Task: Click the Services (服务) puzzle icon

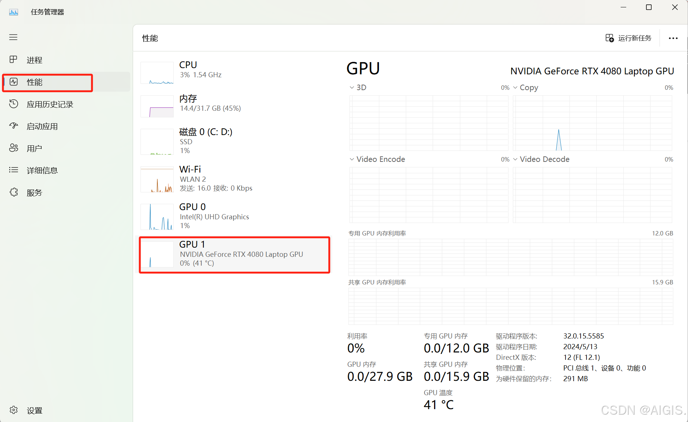Action: pyautogui.click(x=14, y=192)
